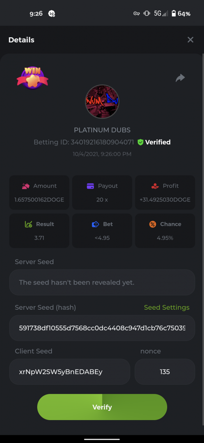
Task: Tap the orange Chance percent icon
Action: pos(152,224)
